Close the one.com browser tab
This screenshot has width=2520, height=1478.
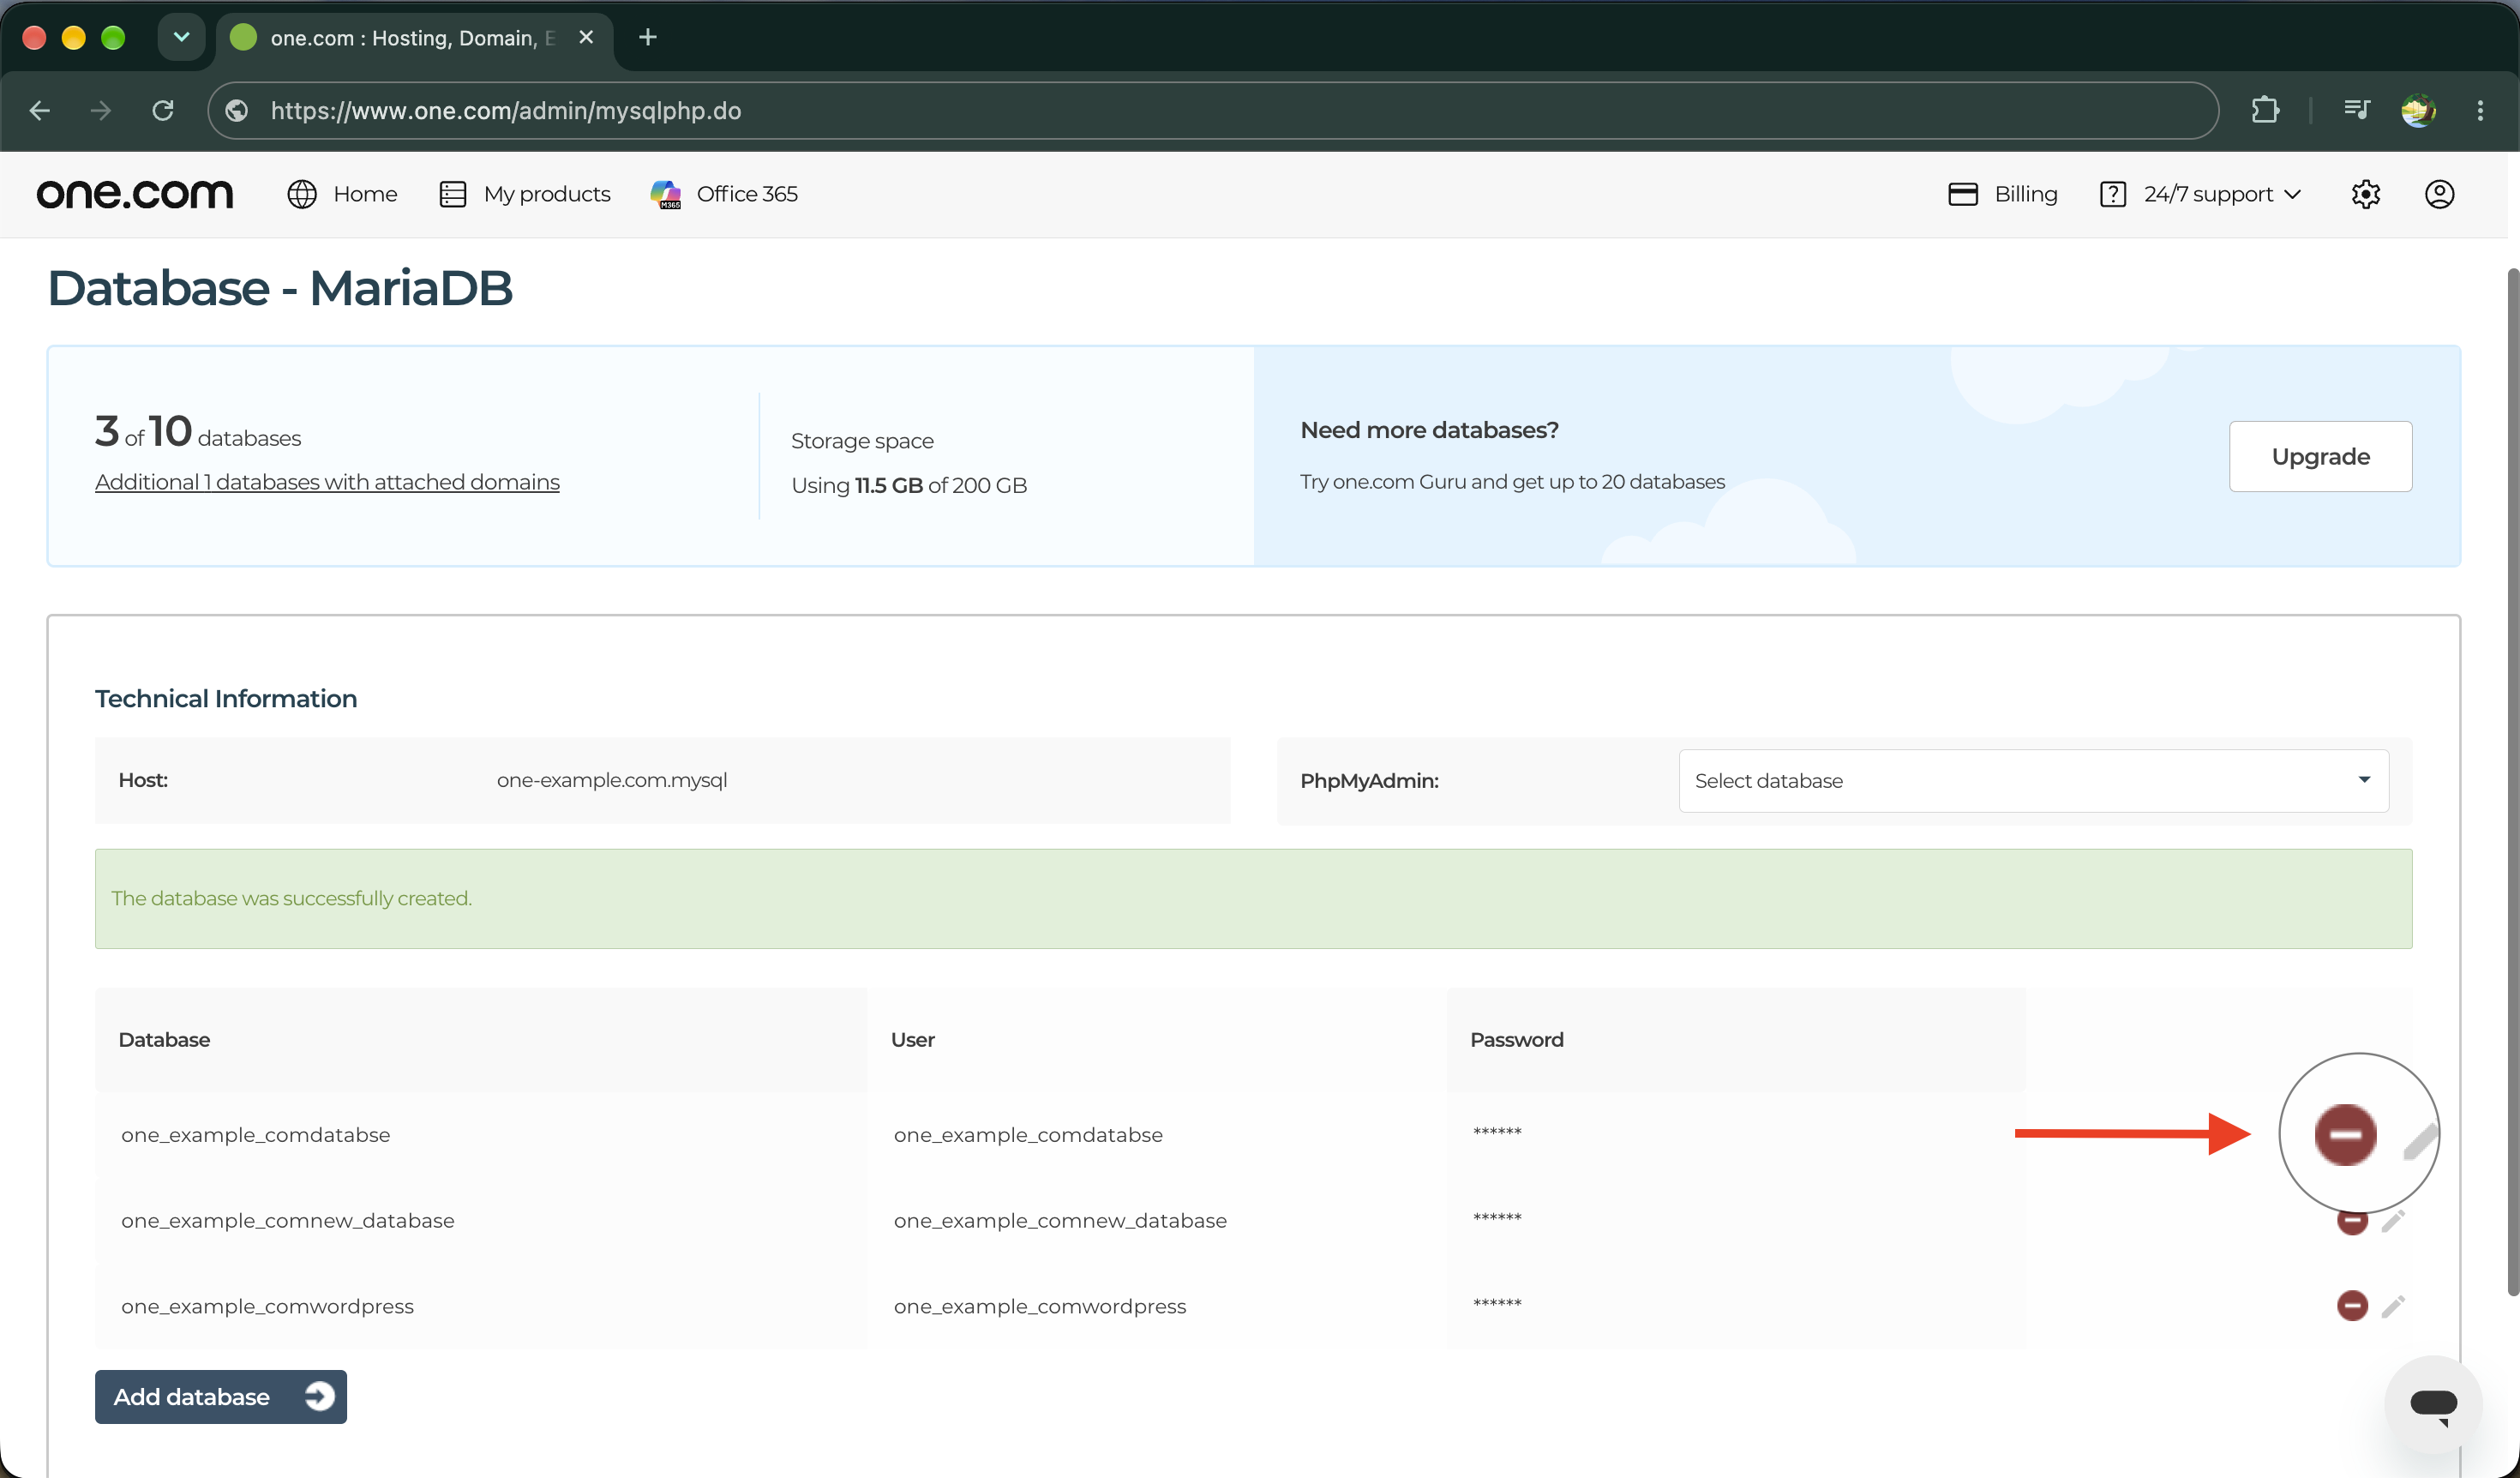pos(587,37)
